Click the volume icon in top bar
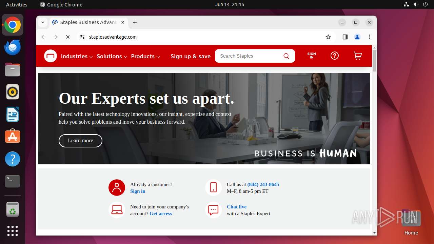The height and width of the screenshot is (244, 434). [x=416, y=4]
